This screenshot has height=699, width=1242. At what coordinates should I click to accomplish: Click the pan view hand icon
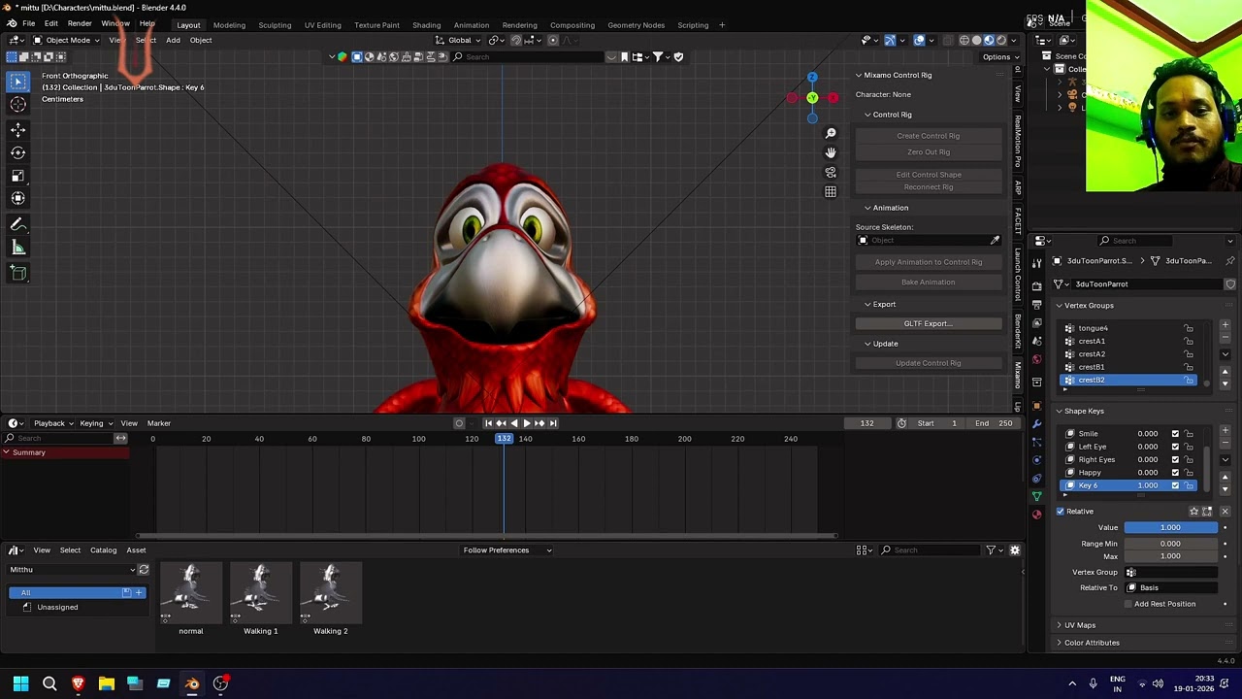(831, 152)
